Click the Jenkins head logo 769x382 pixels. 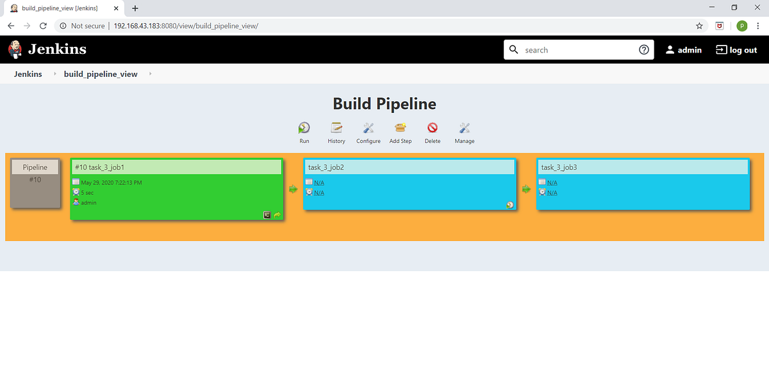click(x=15, y=49)
